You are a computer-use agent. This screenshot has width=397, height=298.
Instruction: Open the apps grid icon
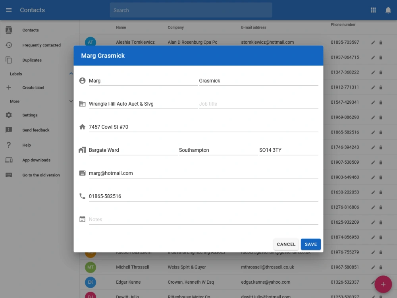373,10
